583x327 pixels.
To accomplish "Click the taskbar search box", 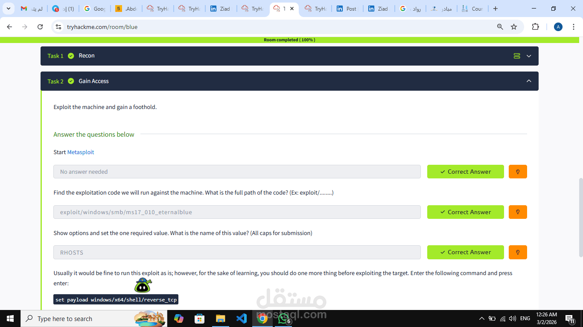I will click(x=94, y=318).
